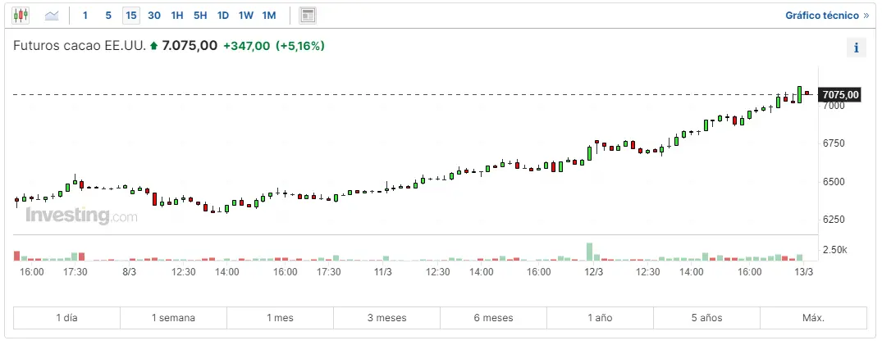Switch to the area chart icon
Image resolution: width=882 pixels, height=345 pixels.
(52, 15)
